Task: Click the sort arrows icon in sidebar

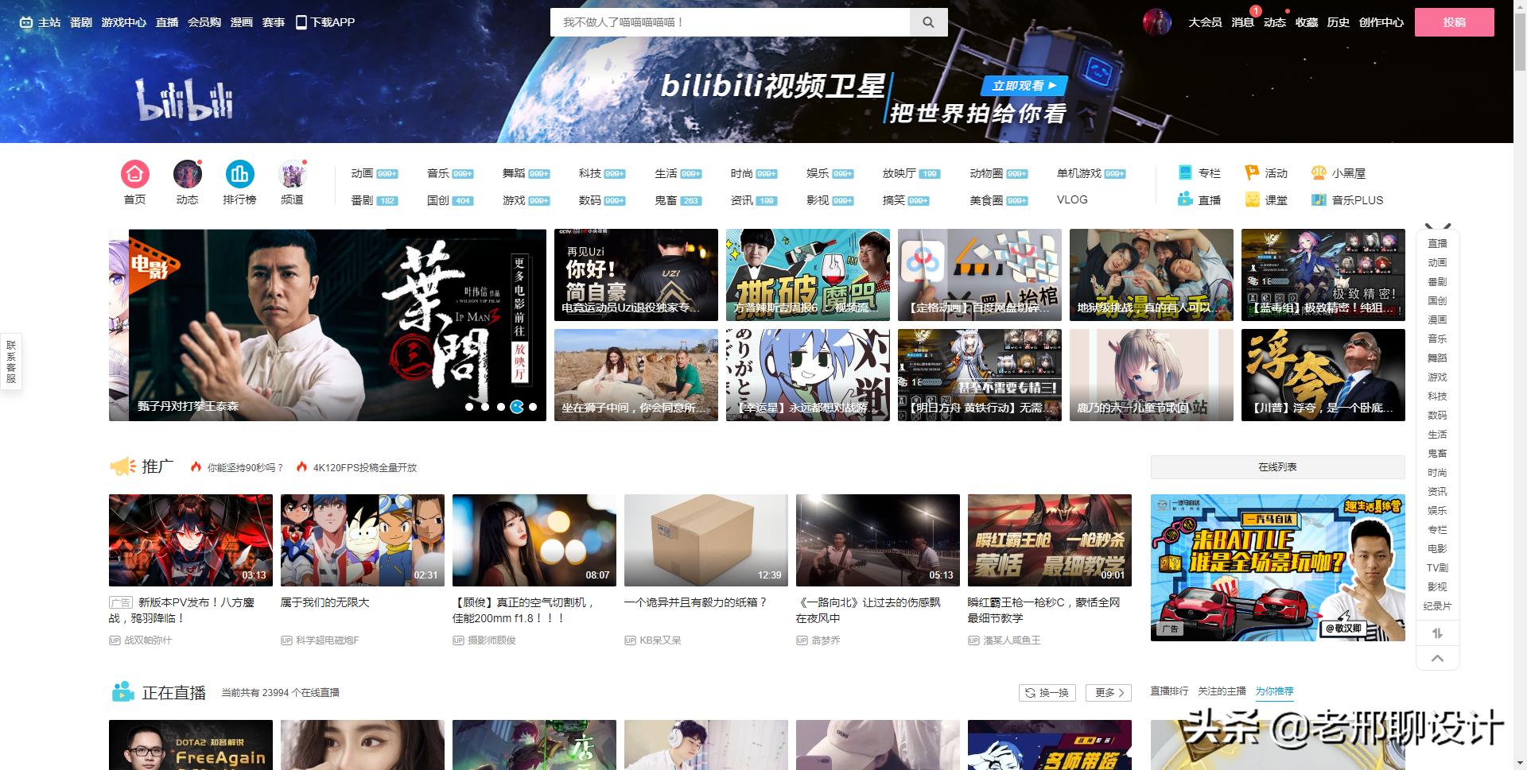Action: pyautogui.click(x=1437, y=633)
